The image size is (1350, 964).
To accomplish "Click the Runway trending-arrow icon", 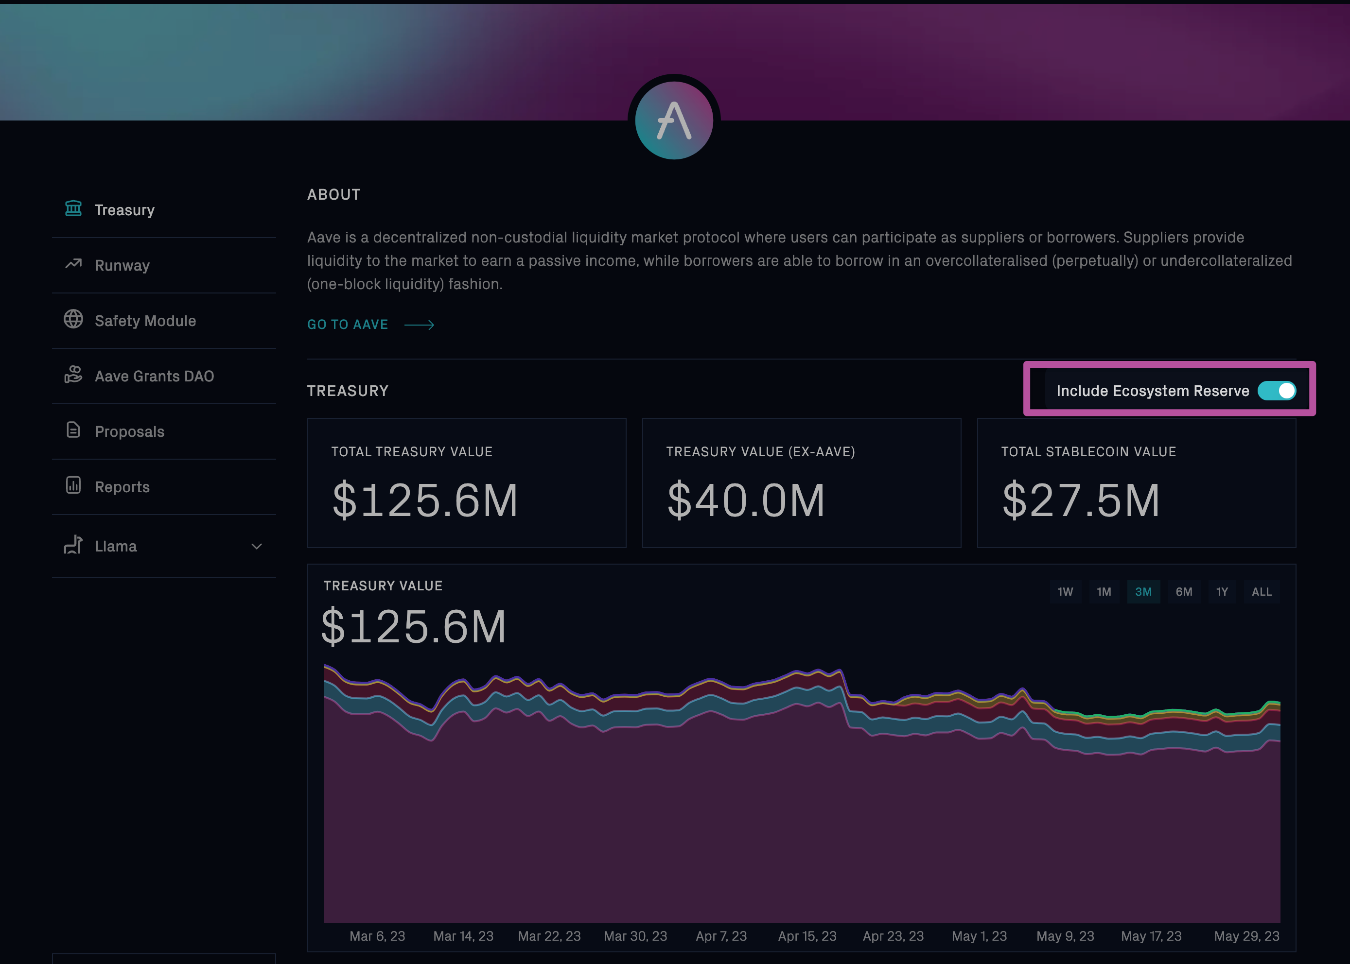I will 73,263.
